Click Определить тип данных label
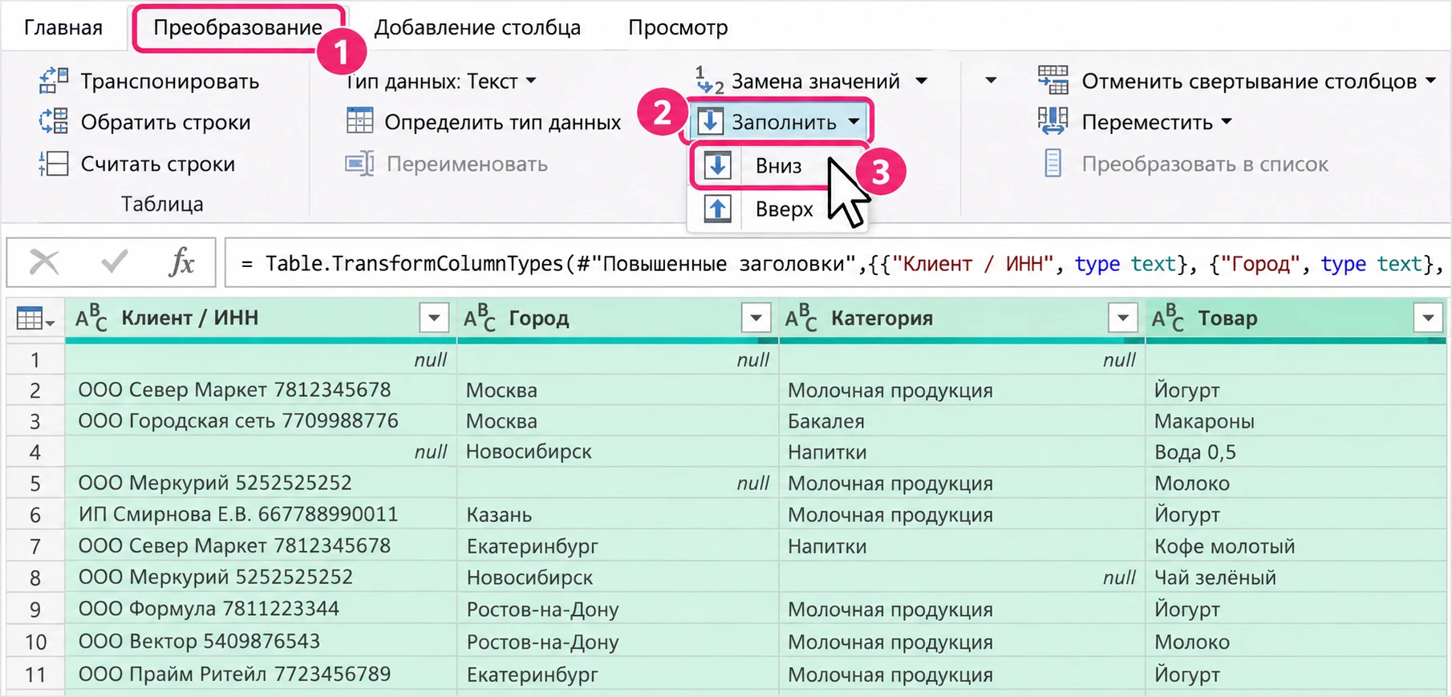 tap(503, 122)
